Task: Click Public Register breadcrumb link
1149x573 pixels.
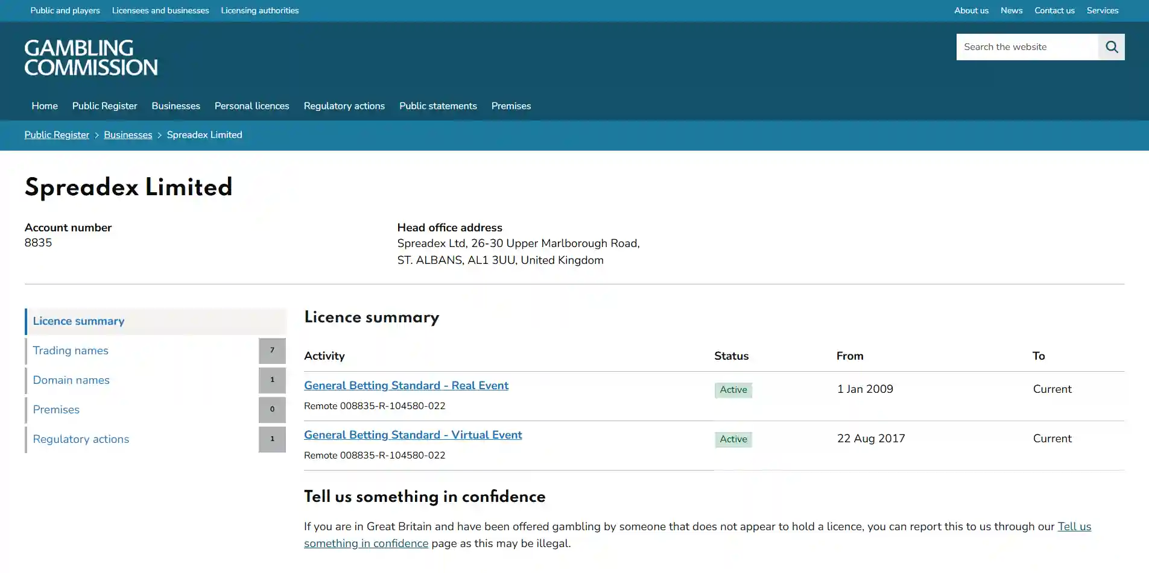Action: (57, 135)
